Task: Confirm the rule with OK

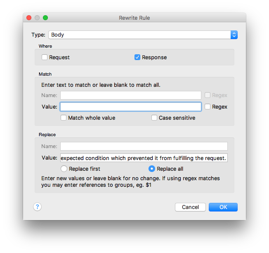Action: tap(223, 207)
